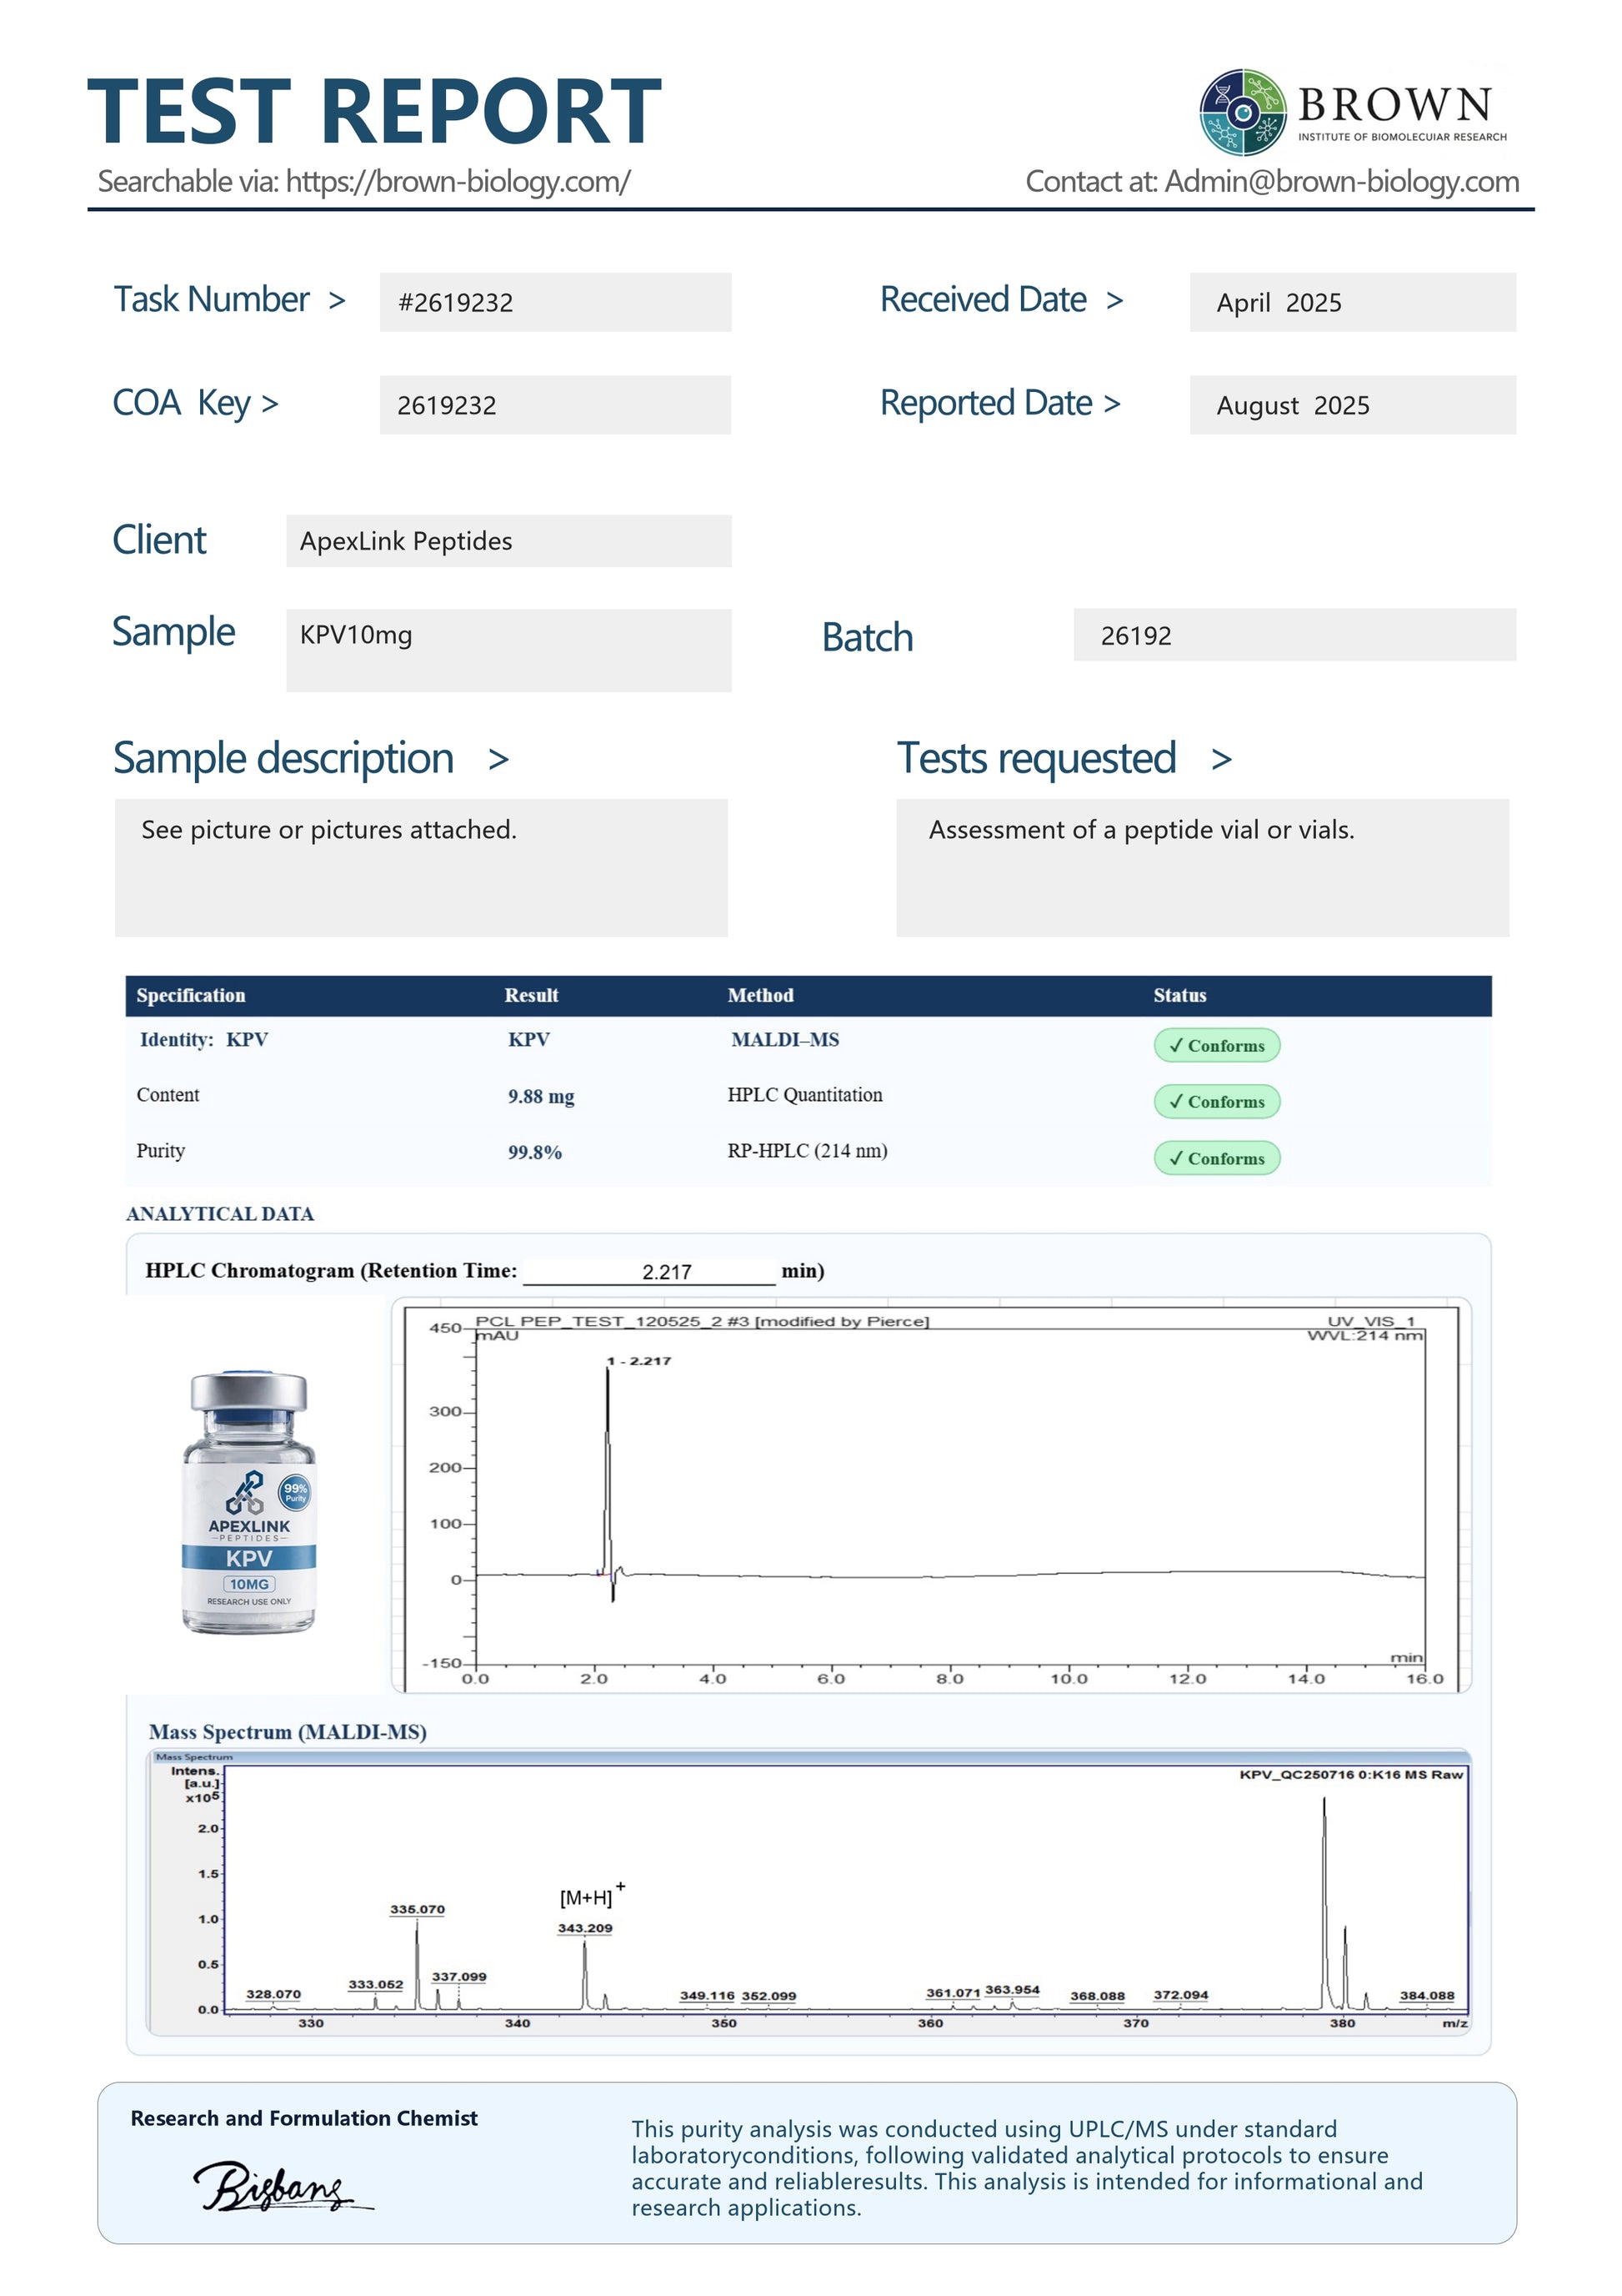The width and height of the screenshot is (1622, 2296).
Task: Click the TEST REPORT title
Action: pyautogui.click(x=375, y=111)
